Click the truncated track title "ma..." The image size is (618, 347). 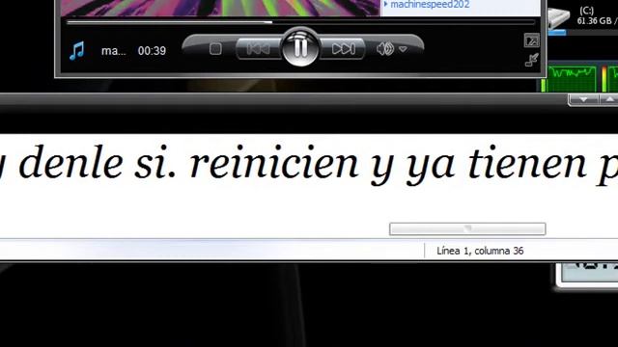[114, 51]
